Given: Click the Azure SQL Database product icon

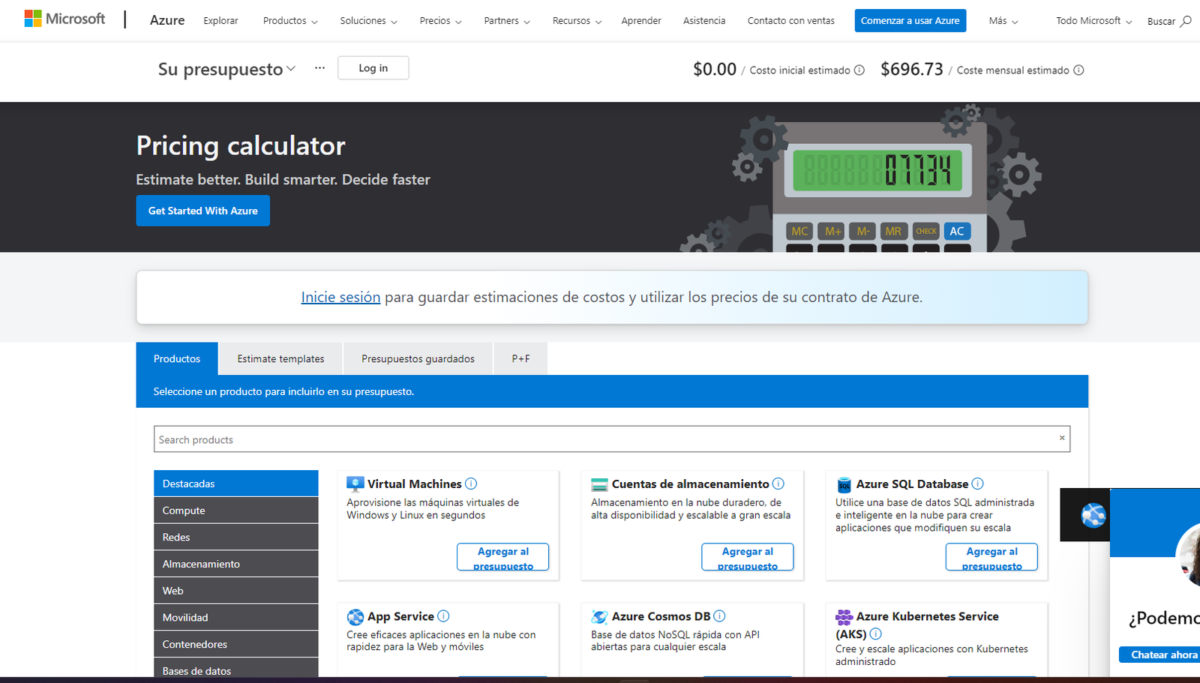Looking at the screenshot, I should coord(844,485).
